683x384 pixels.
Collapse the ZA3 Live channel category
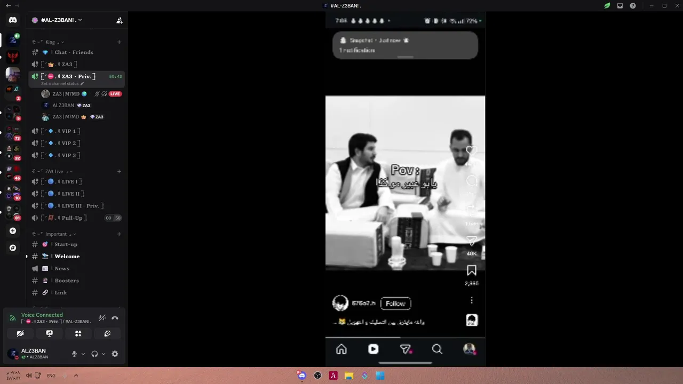pos(52,172)
